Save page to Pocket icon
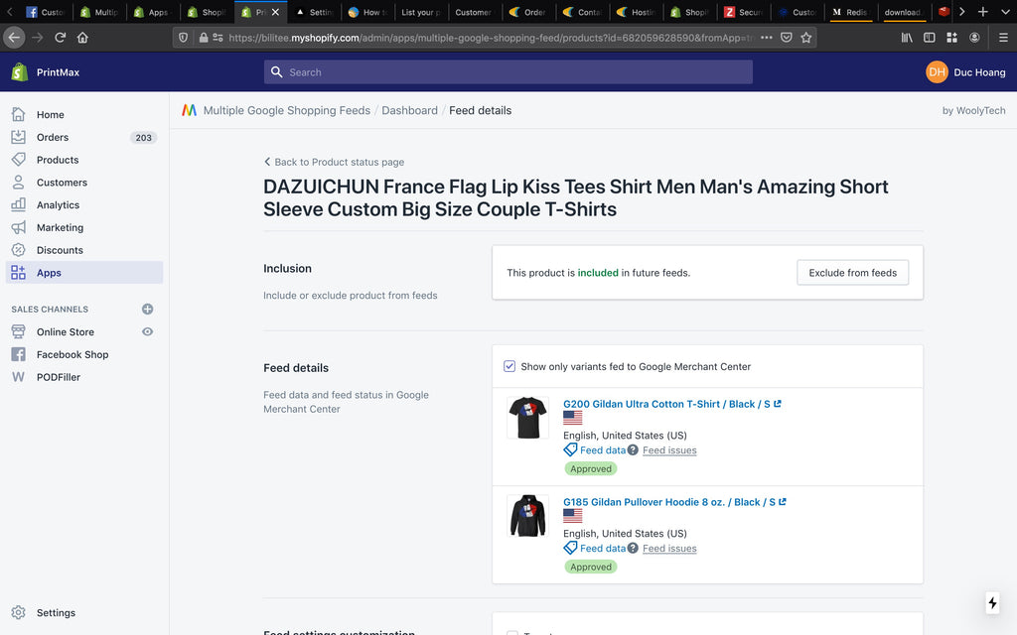 pyautogui.click(x=787, y=38)
